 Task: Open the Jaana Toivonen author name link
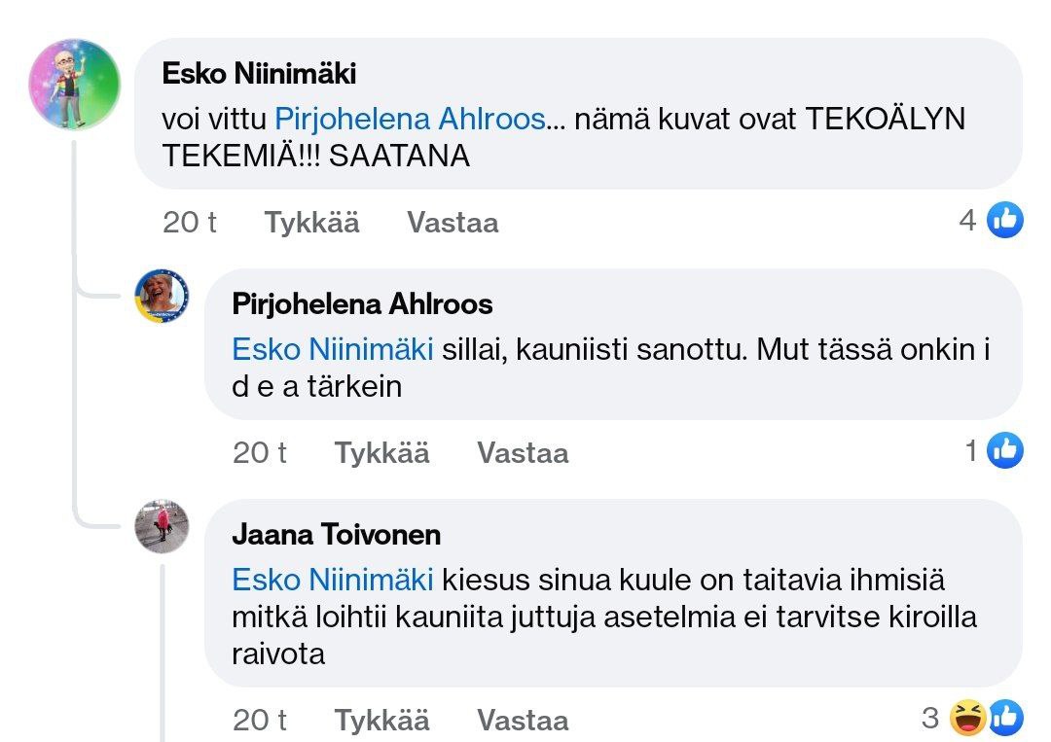click(336, 534)
